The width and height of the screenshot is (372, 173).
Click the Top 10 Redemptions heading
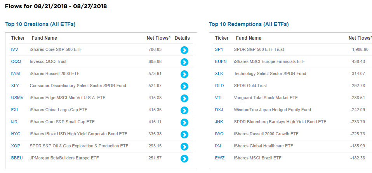249,24
